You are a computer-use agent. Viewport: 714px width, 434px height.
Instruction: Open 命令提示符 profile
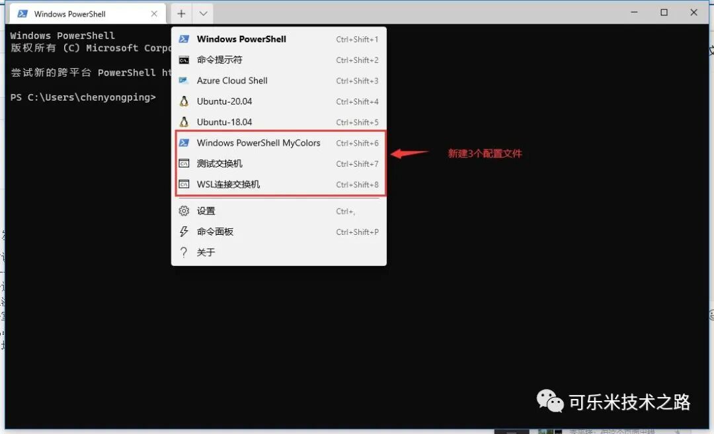[279, 60]
